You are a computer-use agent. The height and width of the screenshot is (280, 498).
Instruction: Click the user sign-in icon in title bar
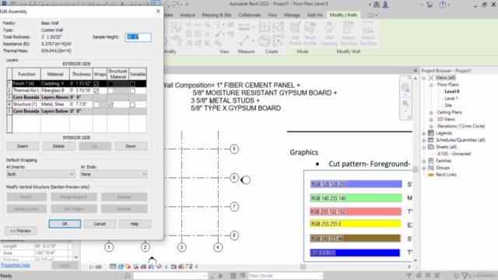[x=385, y=5]
